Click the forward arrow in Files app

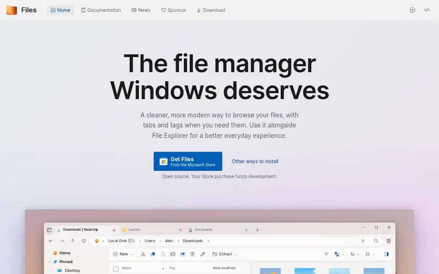(62, 241)
